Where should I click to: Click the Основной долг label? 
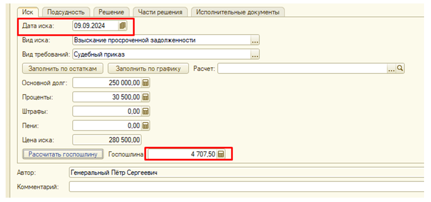pos(45,83)
